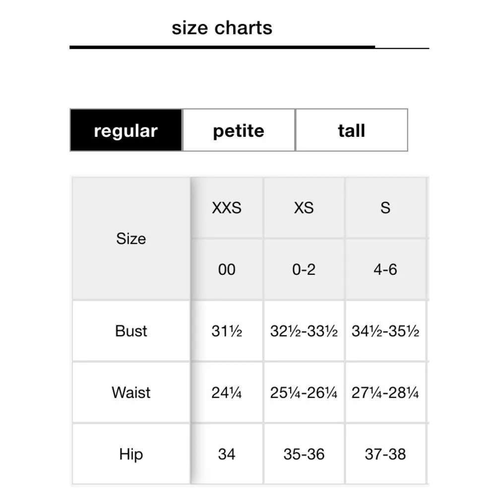Screen dimensions: 496x496
Task: Click the Size row header cell
Action: (131, 239)
